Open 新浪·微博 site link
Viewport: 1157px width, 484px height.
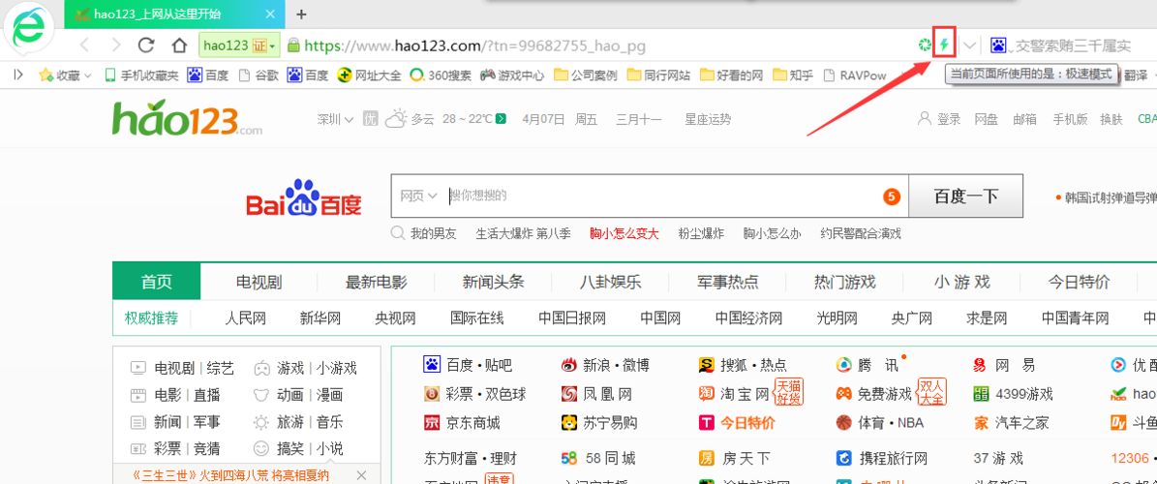point(606,365)
